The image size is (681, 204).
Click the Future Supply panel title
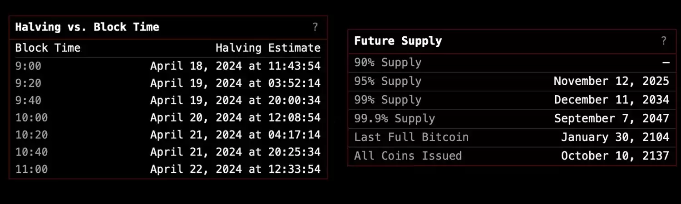(x=398, y=41)
